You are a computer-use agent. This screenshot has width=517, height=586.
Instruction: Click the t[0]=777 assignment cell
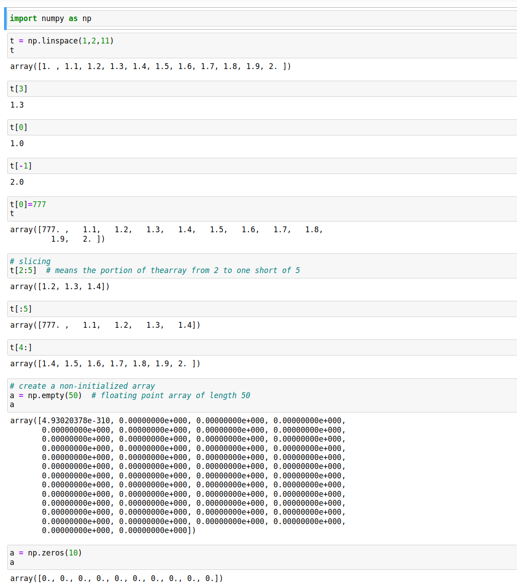coord(262,209)
